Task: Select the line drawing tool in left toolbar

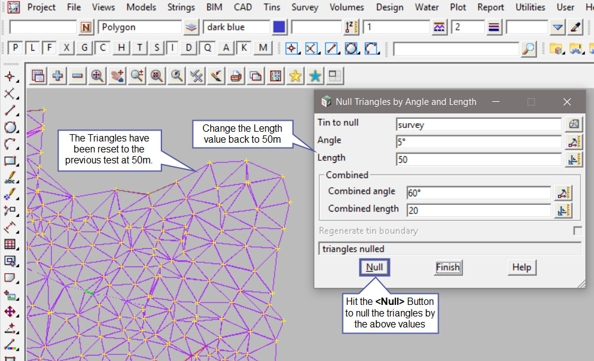Action: 10,110
